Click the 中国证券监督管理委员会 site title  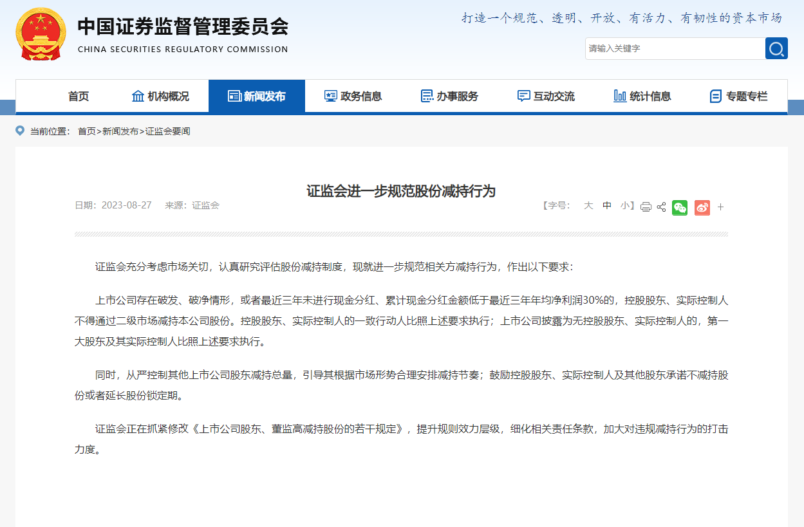point(183,26)
